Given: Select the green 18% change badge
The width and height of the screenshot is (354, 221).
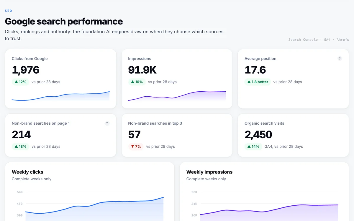Looking at the screenshot, I should [20, 146].
